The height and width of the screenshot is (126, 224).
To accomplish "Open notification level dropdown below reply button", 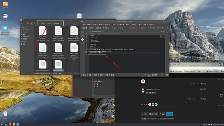I will [x=145, y=119].
